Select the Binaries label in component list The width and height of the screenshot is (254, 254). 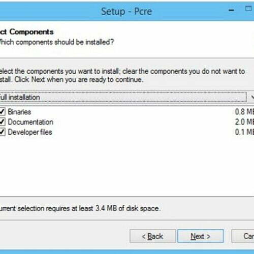tap(19, 112)
